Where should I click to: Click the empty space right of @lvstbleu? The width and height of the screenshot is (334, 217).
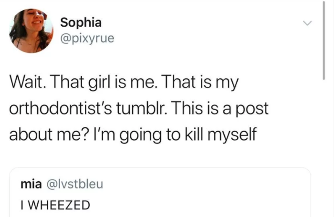(x=200, y=185)
